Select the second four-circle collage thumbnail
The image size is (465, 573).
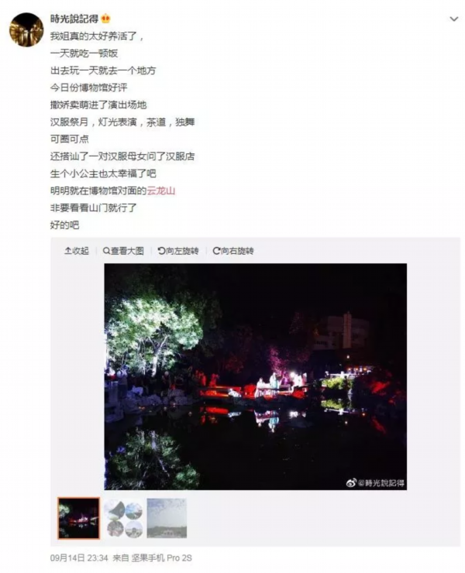pos(123,518)
